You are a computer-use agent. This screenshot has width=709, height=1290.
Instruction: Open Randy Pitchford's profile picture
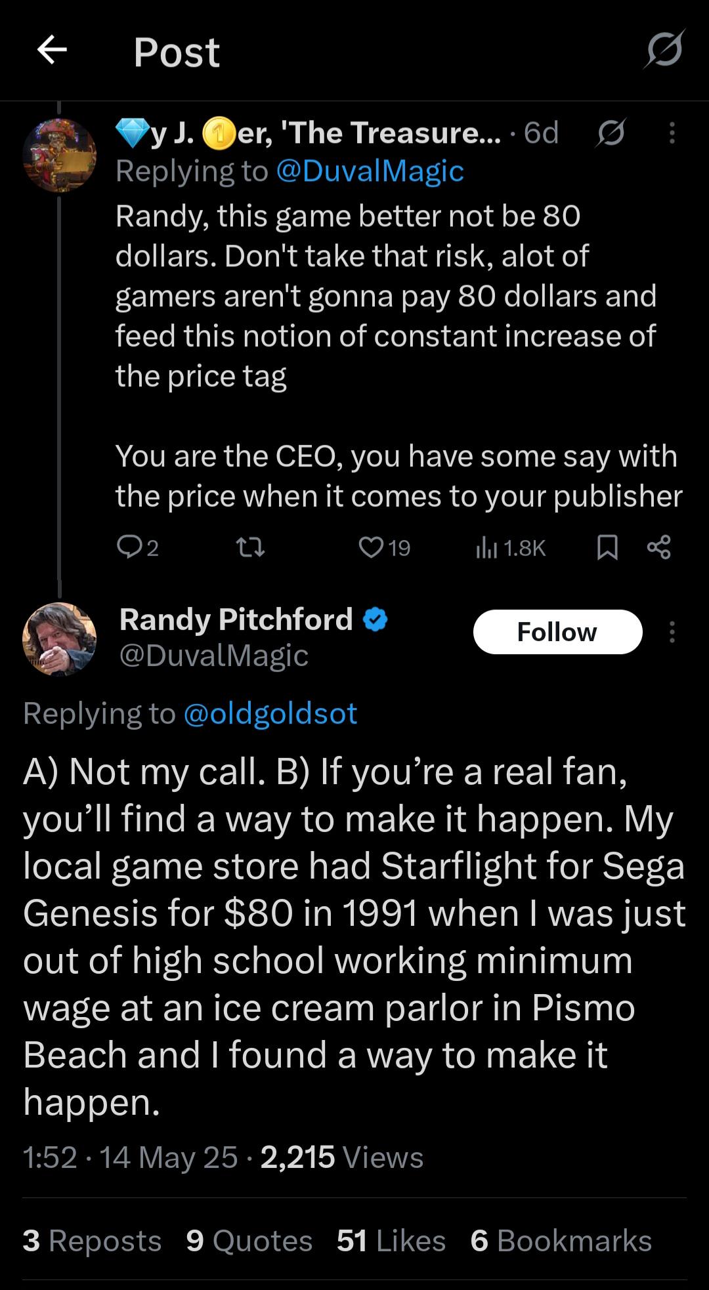coord(59,639)
